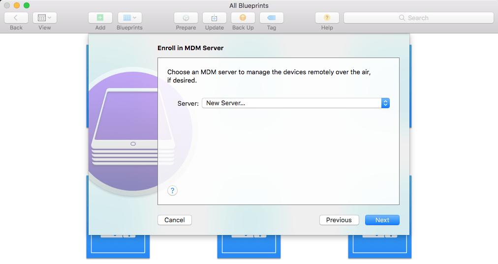Click the Back Up icon
498x264 pixels.
pyautogui.click(x=243, y=18)
